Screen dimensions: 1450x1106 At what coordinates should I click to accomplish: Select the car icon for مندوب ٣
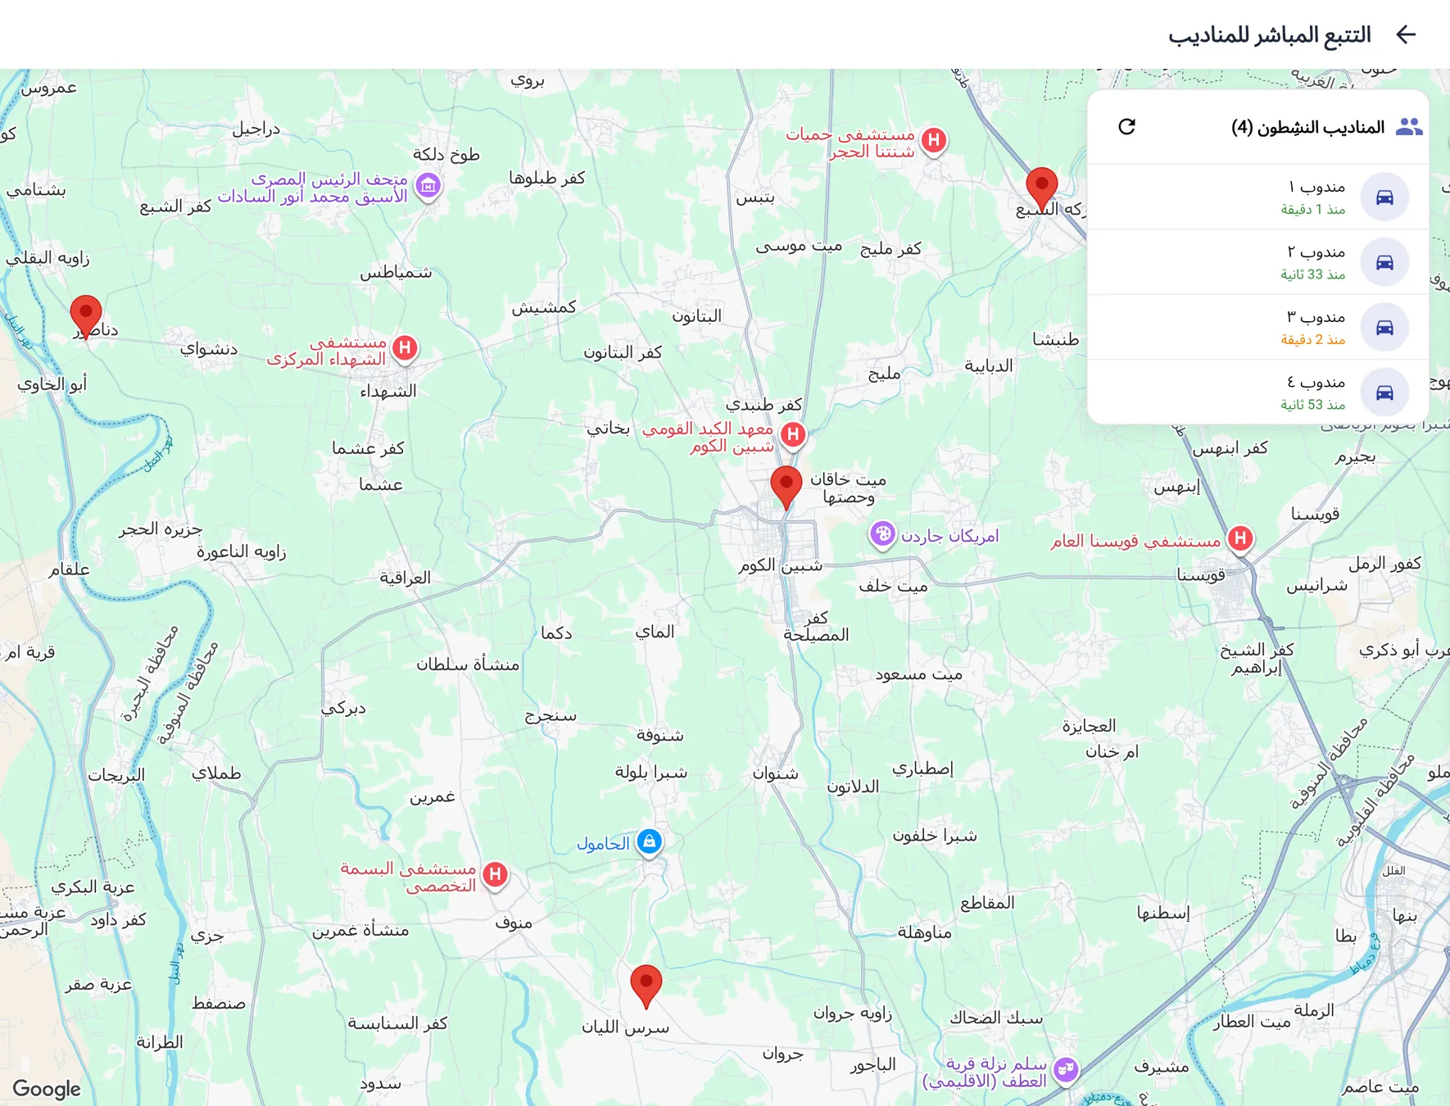coord(1384,328)
